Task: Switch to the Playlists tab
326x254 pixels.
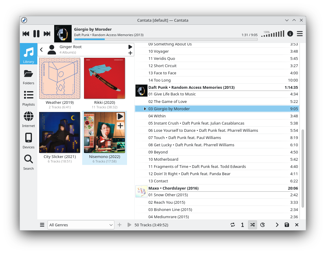Action: click(x=29, y=98)
